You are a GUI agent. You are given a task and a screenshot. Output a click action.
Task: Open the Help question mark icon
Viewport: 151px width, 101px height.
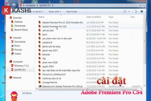(141, 11)
